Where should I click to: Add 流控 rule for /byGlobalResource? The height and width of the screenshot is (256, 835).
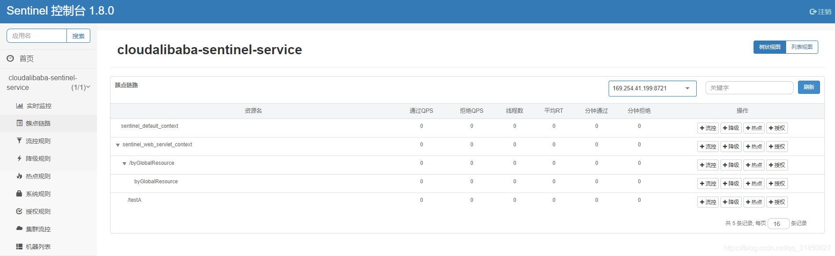point(708,165)
